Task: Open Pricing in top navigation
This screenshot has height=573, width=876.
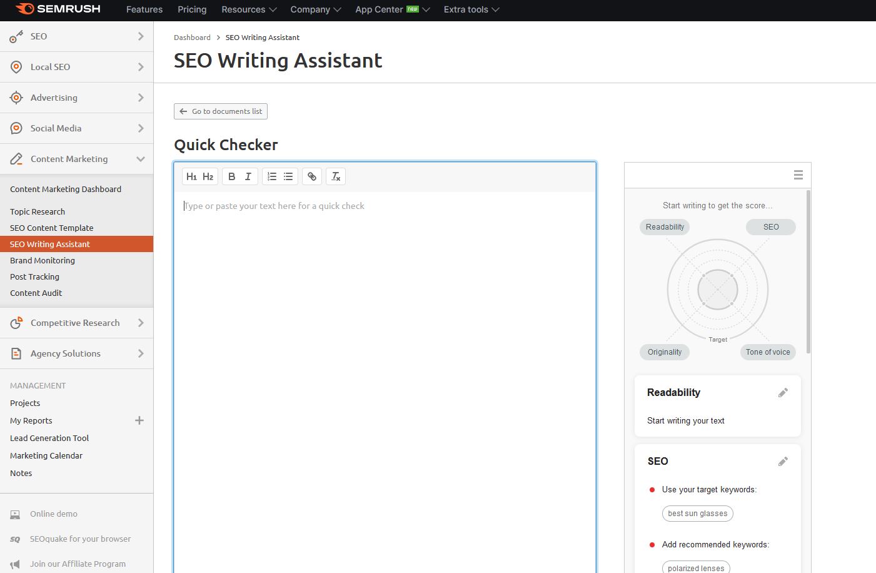Action: click(x=192, y=9)
